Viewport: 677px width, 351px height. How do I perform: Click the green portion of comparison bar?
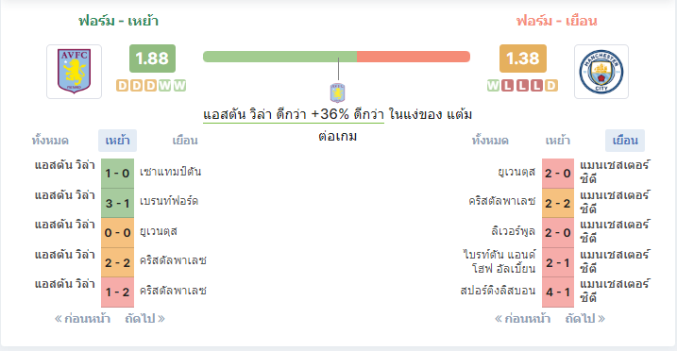pos(279,57)
